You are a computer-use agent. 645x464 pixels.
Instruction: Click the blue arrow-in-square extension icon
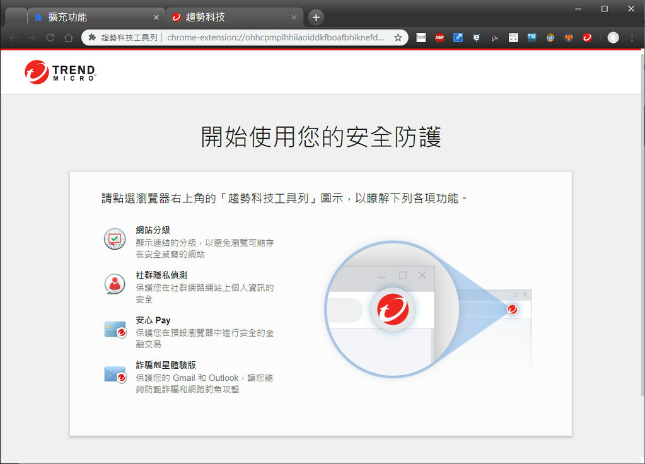click(458, 38)
